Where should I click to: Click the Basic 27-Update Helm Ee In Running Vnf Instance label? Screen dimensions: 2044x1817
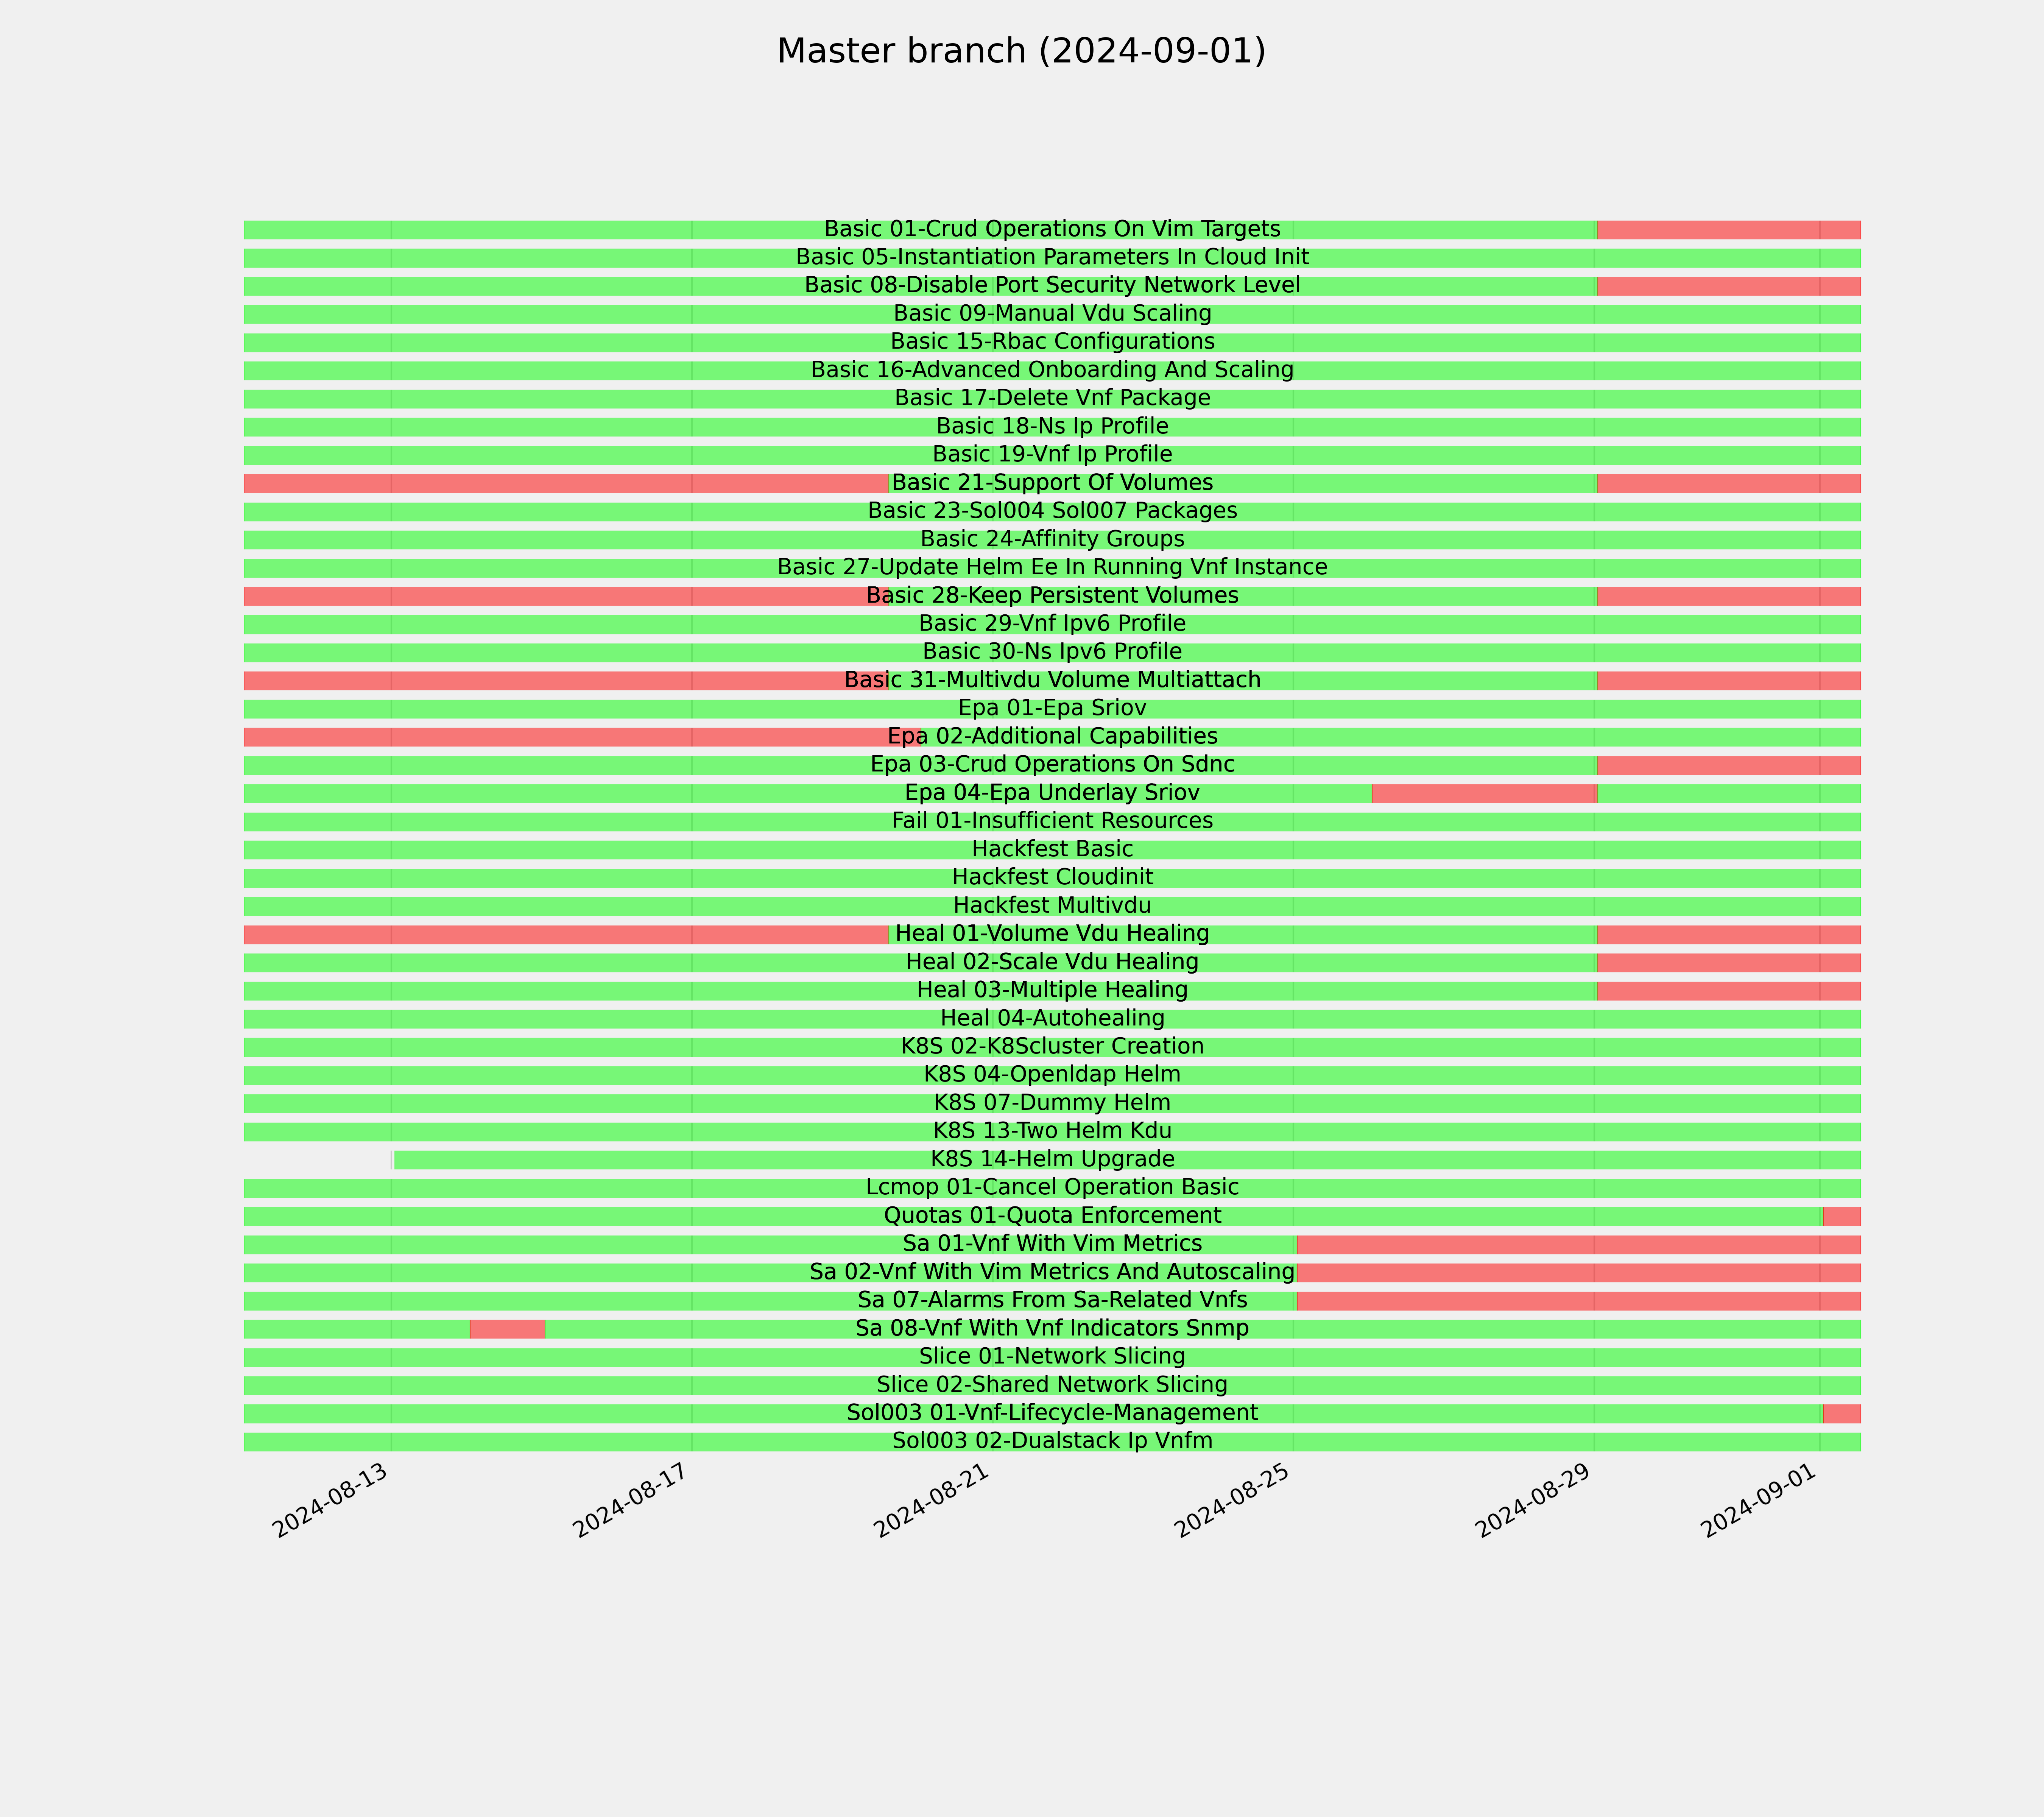pos(1052,568)
